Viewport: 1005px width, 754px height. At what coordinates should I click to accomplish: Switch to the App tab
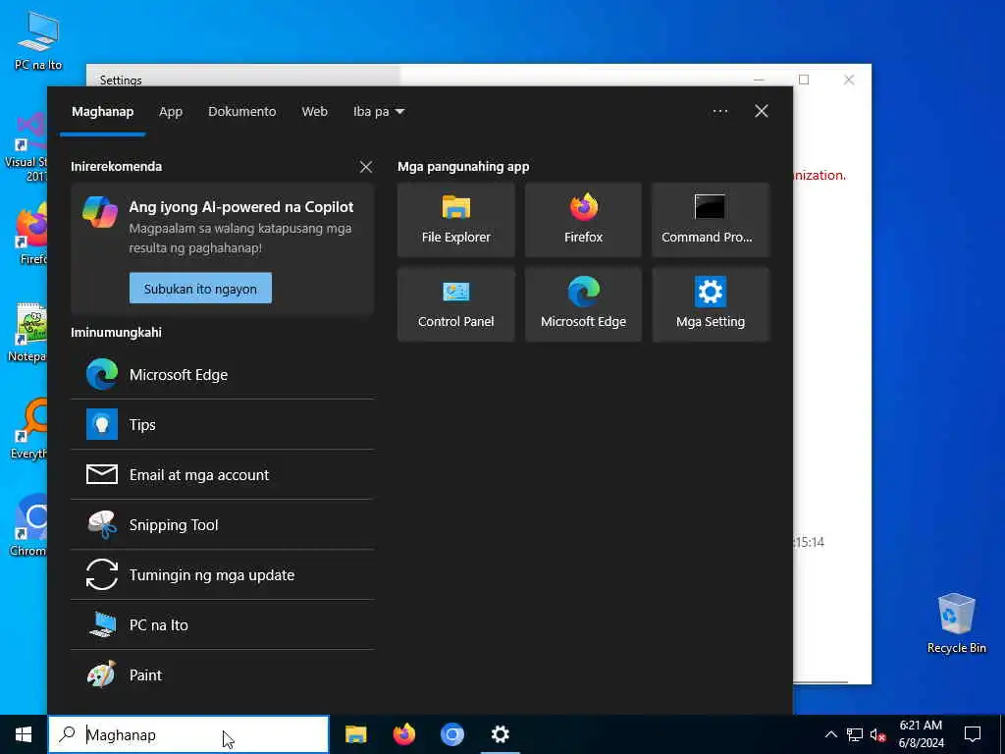coord(171,112)
